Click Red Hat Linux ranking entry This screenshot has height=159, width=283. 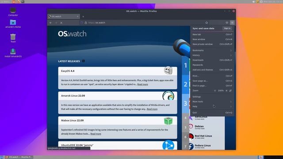203,136
